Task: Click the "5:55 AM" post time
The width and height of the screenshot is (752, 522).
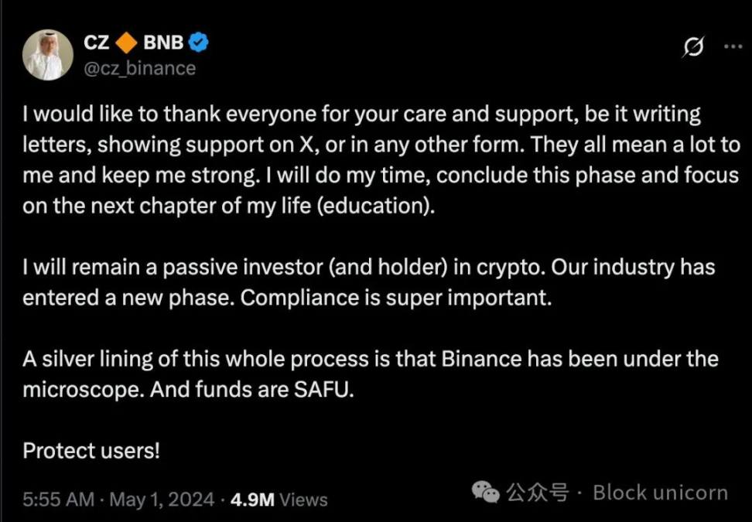Action: [58, 500]
